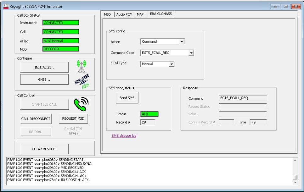Viewport: 304px width, 192px height.
Task: Select the ERA GLONASS tab
Action: [161, 14]
